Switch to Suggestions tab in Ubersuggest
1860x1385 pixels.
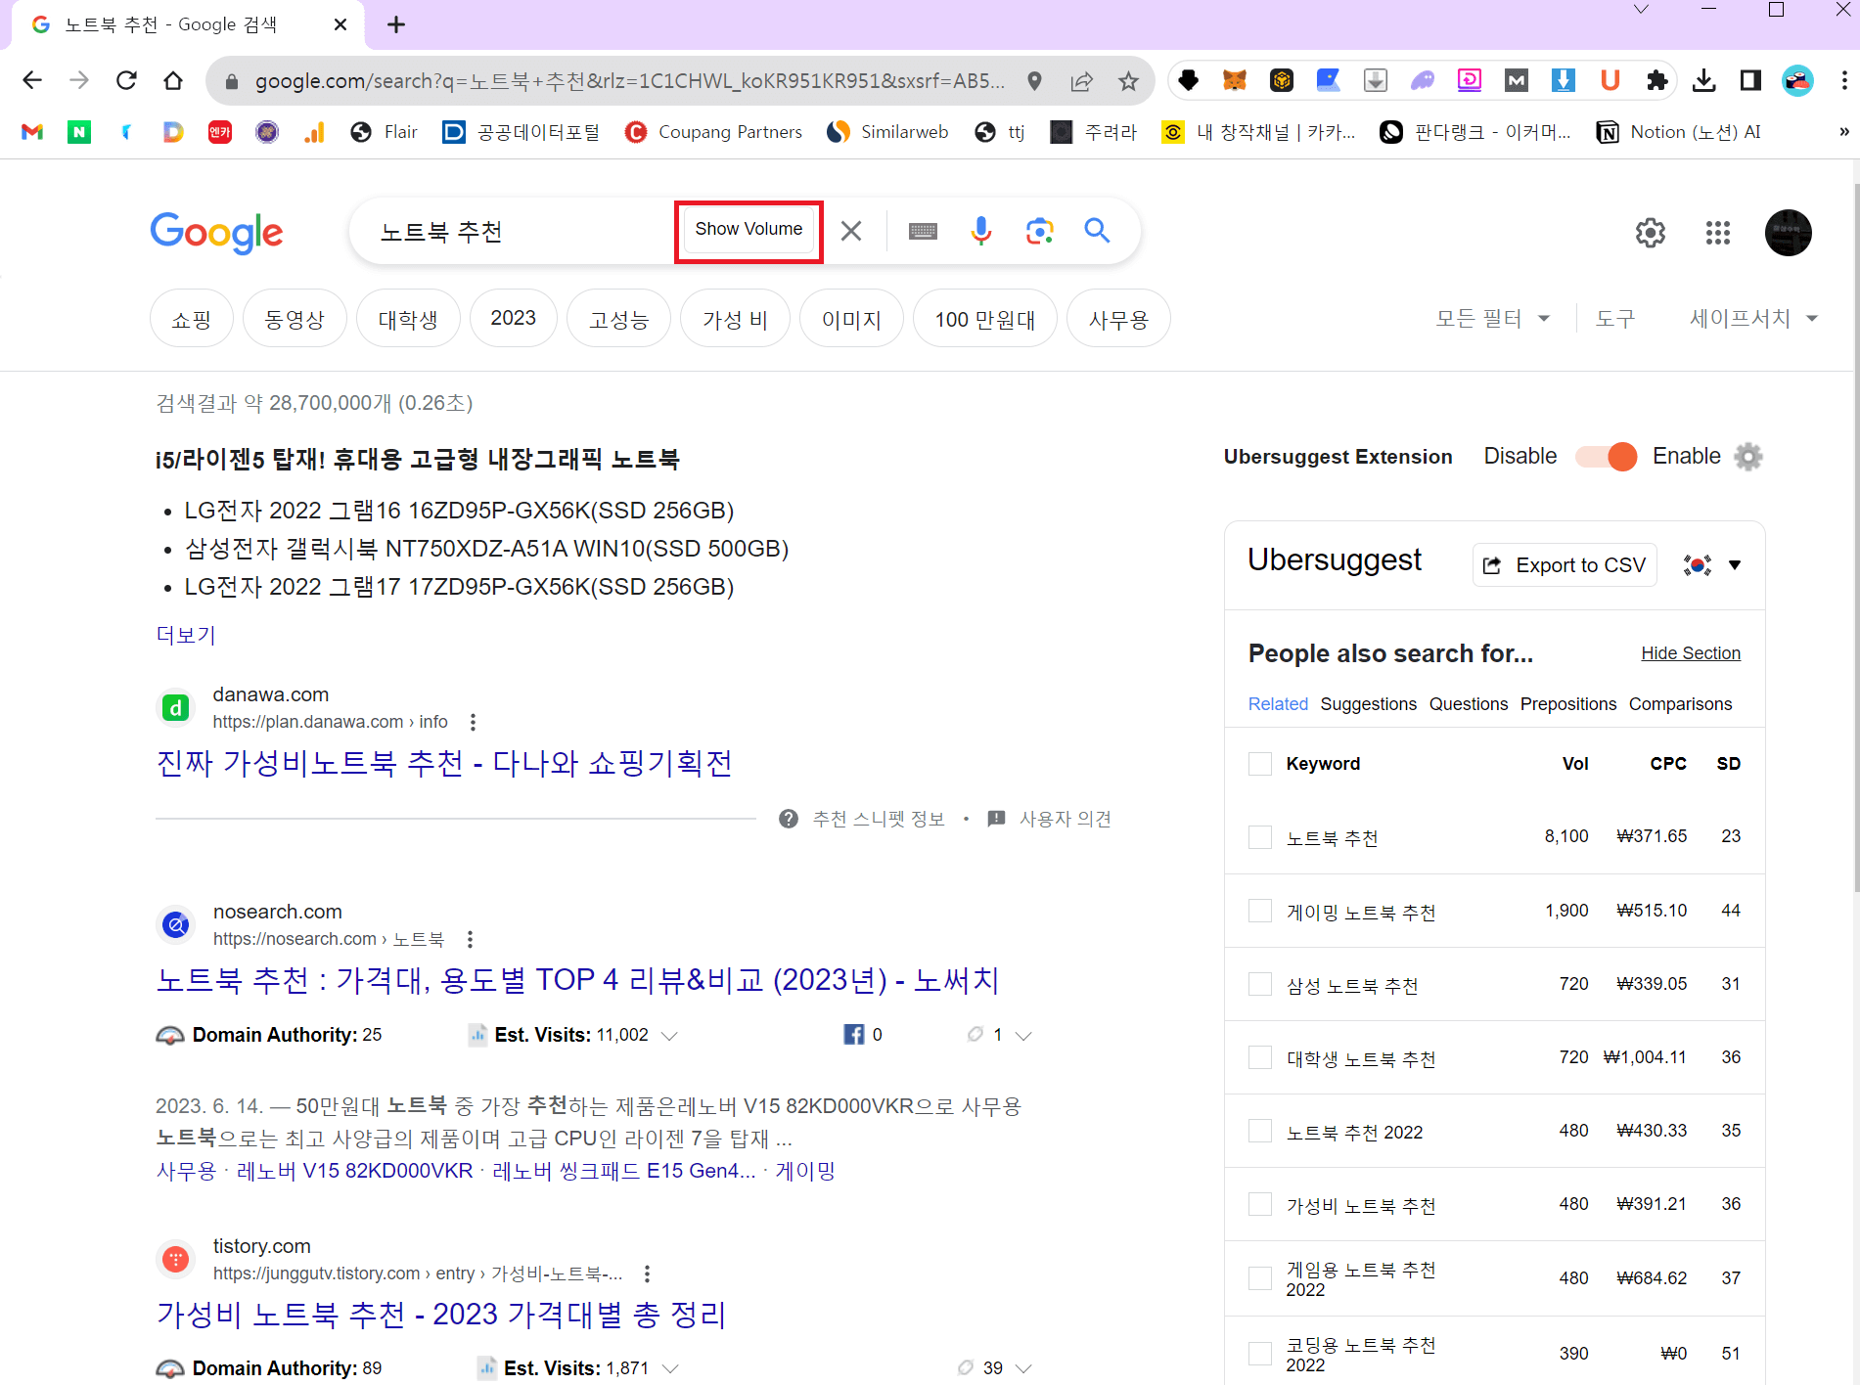(x=1368, y=704)
